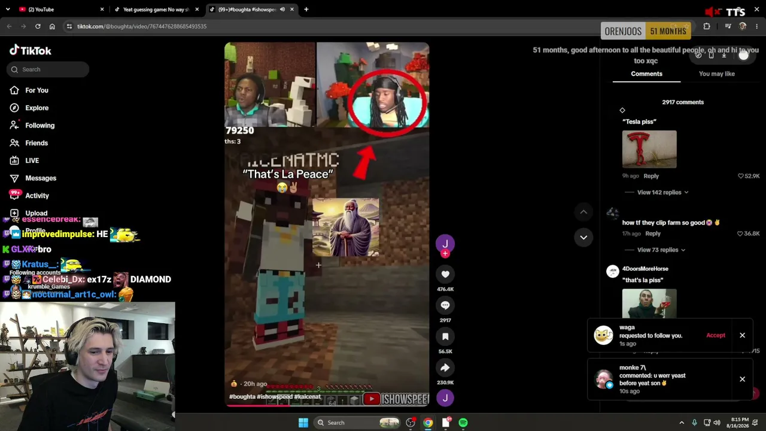Open a new browser tab
This screenshot has height=431, width=766.
(306, 10)
